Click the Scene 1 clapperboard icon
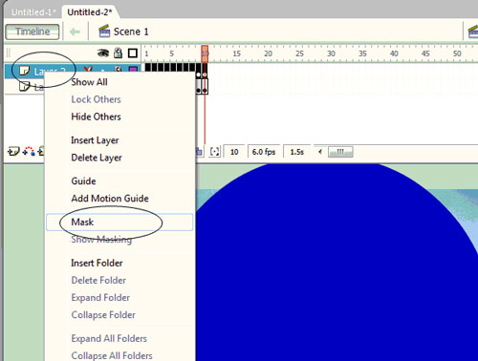478x361 pixels. pos(104,32)
